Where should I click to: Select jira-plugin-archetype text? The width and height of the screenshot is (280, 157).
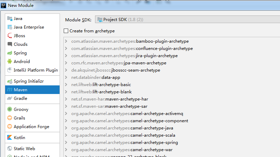point(157,56)
